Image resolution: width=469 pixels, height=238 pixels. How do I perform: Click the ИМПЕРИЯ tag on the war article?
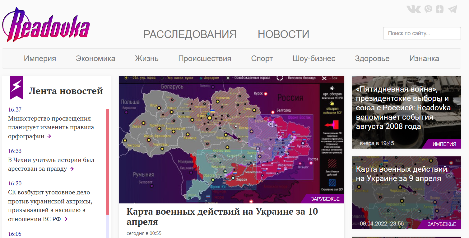pos(444,144)
